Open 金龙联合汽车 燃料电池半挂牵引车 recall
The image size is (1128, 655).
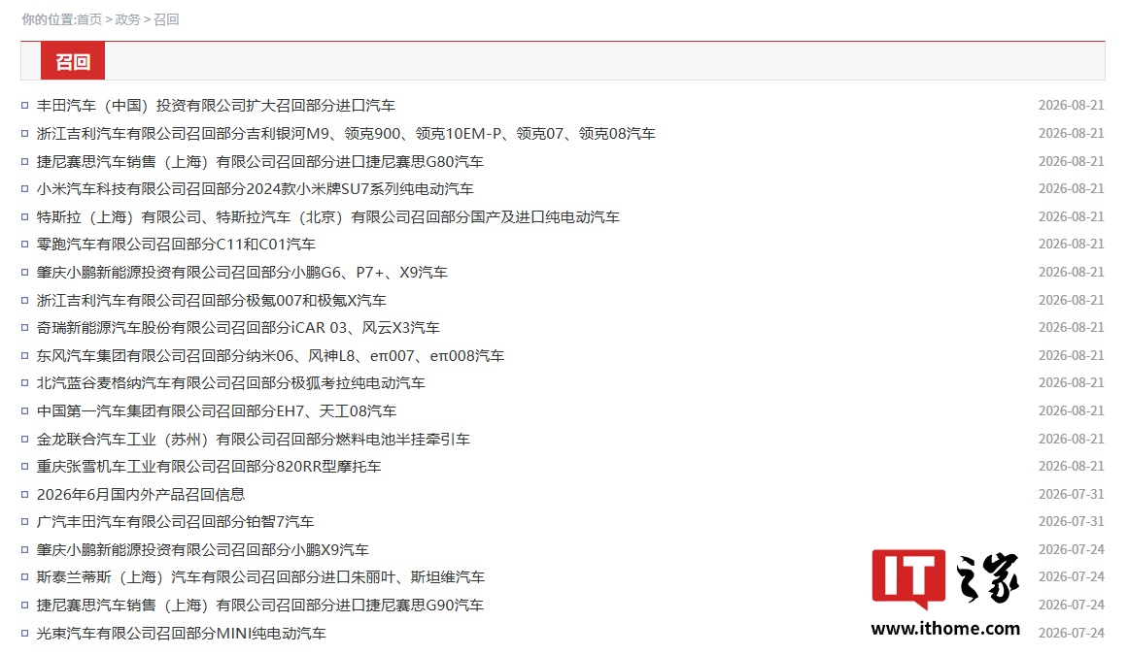point(254,439)
